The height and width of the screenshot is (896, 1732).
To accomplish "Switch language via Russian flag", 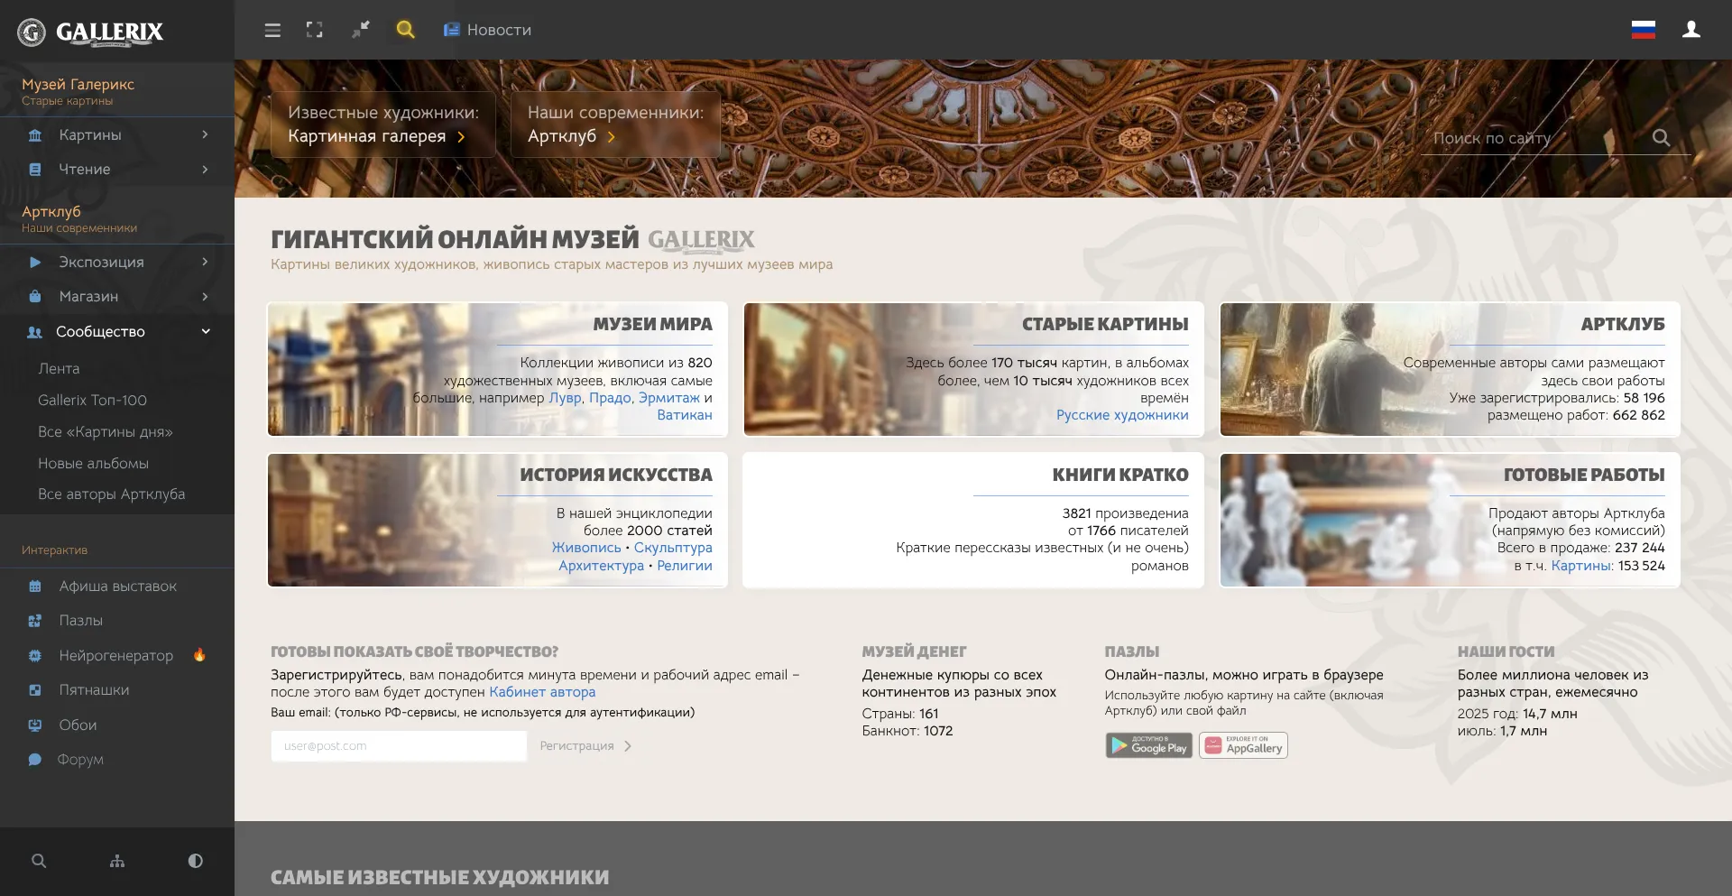I will tap(1644, 30).
